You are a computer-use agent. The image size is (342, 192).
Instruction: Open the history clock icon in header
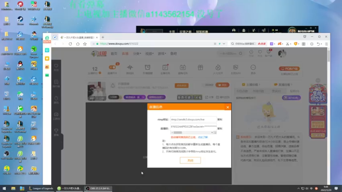pyautogui.click(x=251, y=52)
